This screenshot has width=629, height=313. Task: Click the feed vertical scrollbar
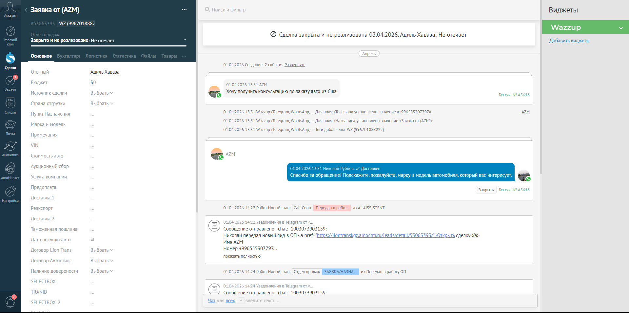541,87
